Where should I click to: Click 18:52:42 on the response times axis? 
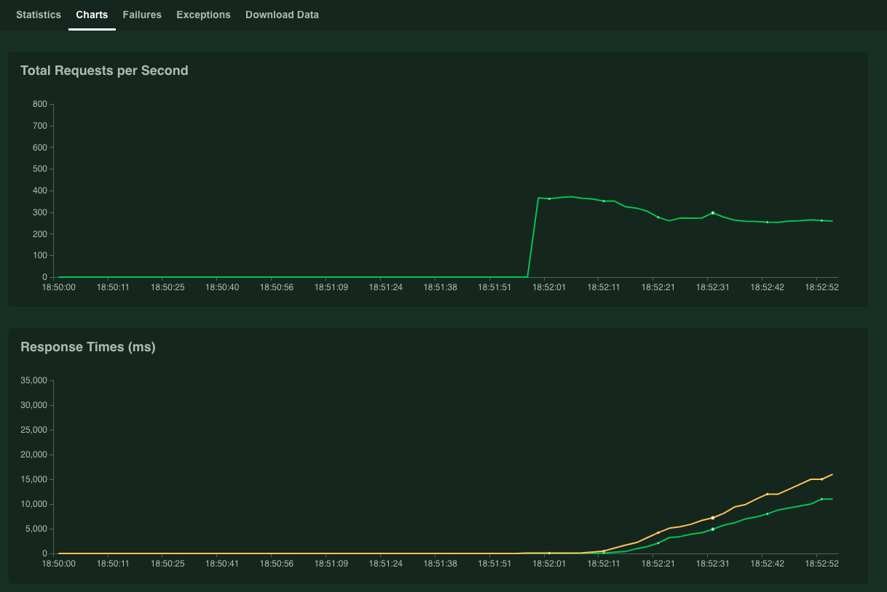[x=767, y=564]
